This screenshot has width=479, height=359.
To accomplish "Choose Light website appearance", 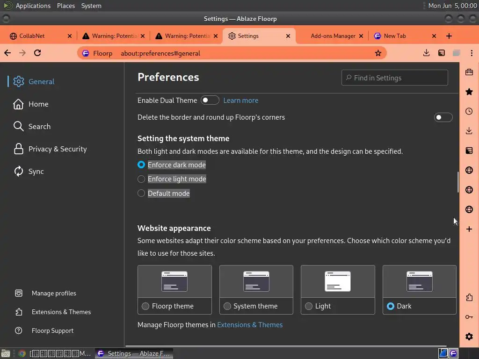I will pyautogui.click(x=309, y=306).
